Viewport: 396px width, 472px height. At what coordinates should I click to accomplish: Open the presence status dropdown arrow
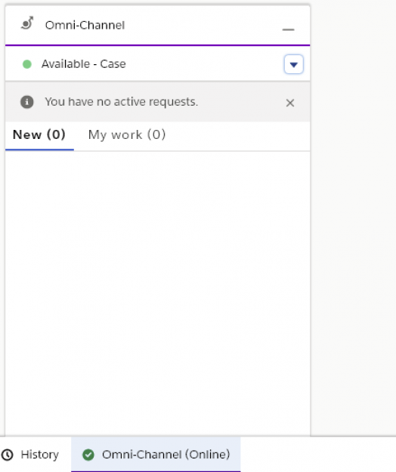(x=294, y=64)
